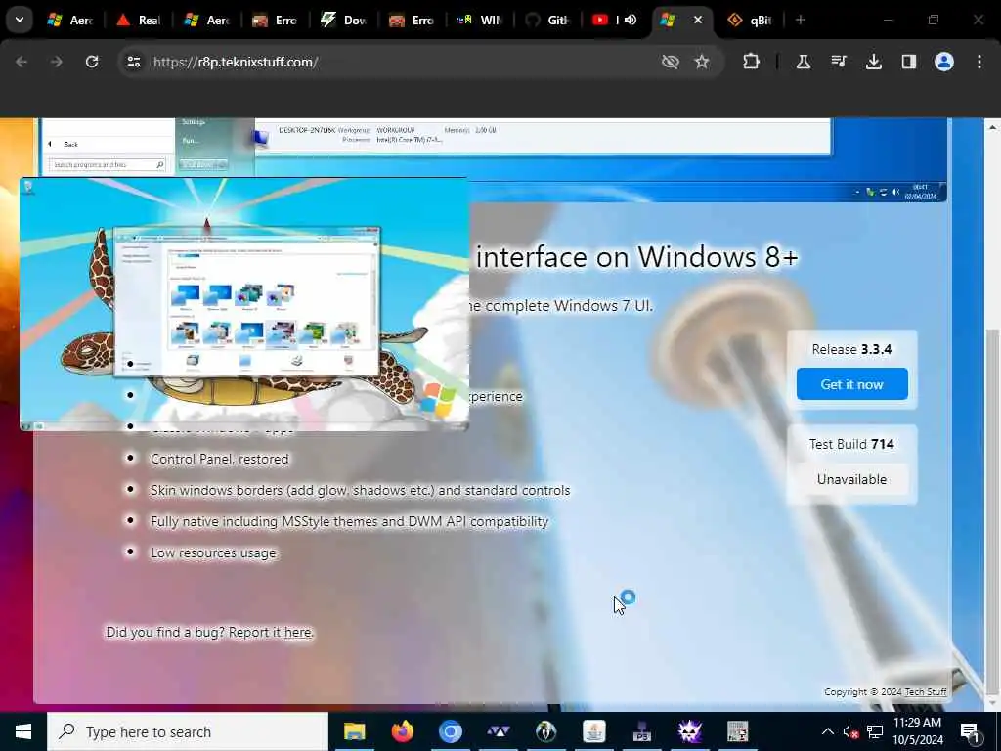
Task: Open a new browser tab
Action: (801, 20)
